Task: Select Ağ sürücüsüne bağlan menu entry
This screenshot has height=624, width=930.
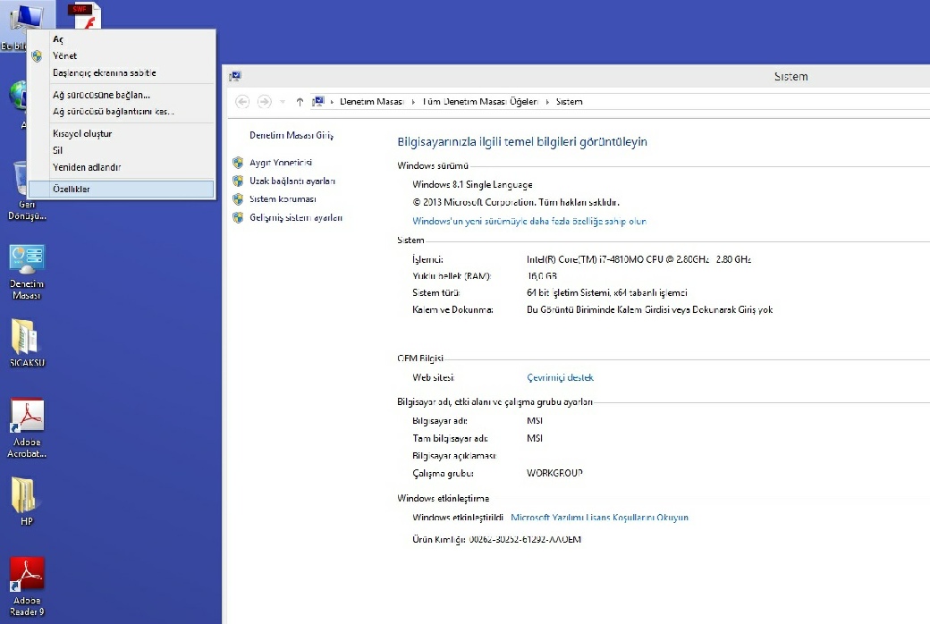Action: click(122, 95)
